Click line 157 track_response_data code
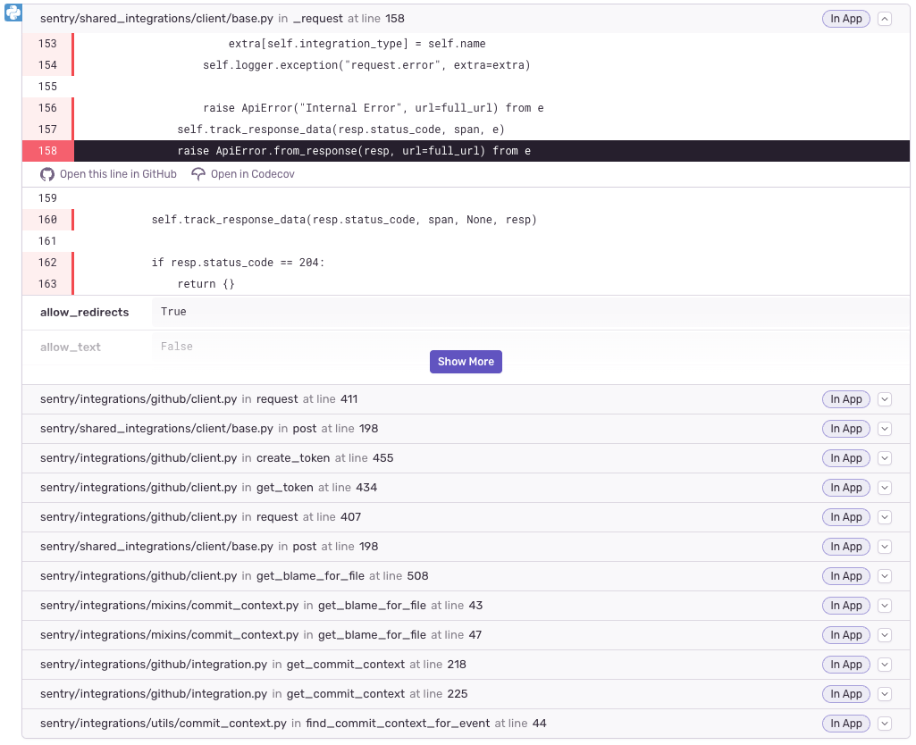The height and width of the screenshot is (745, 916). point(340,130)
